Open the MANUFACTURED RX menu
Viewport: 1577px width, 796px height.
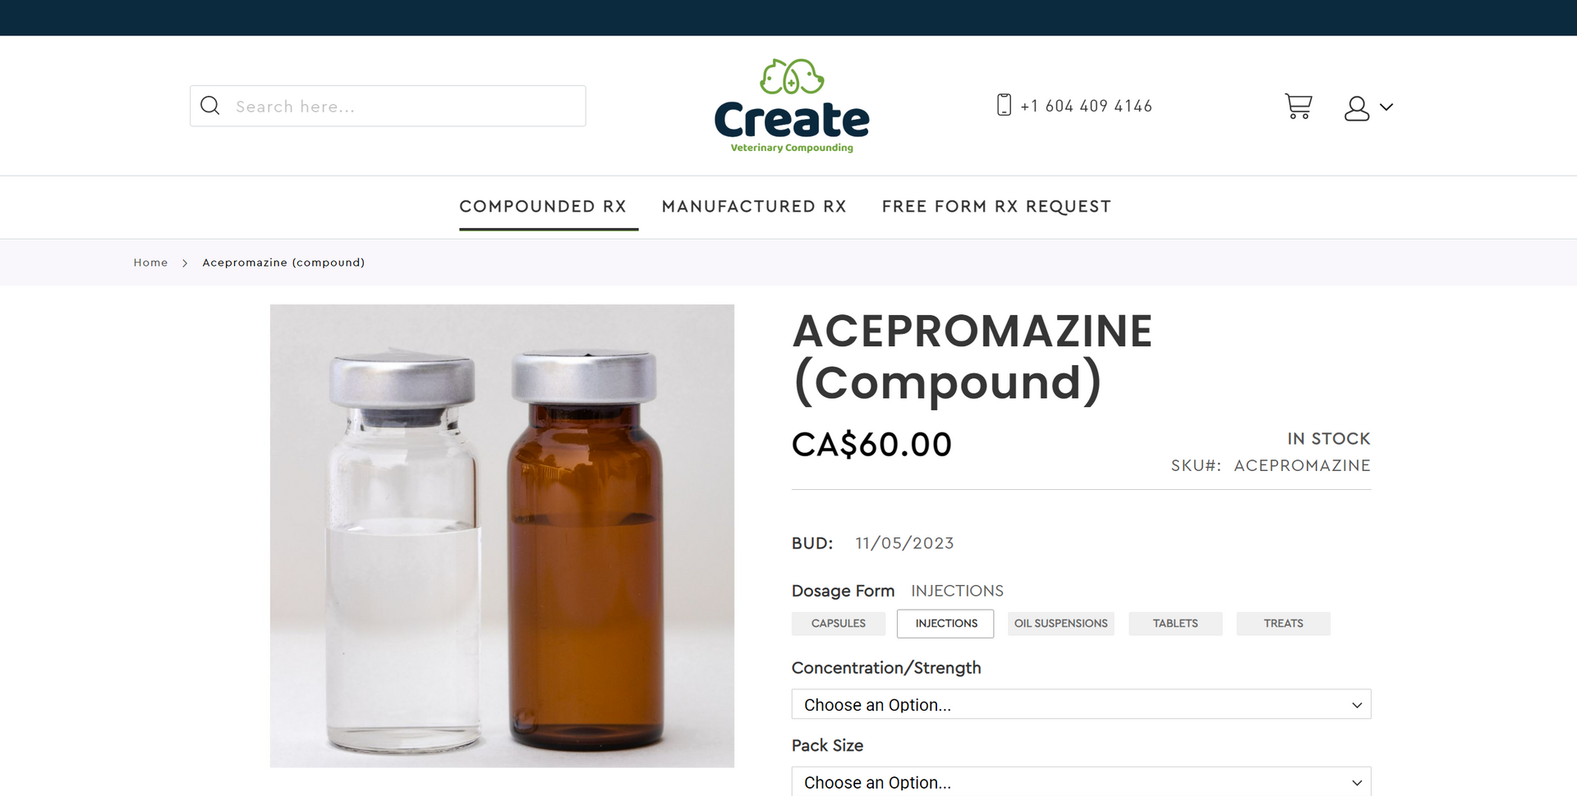pos(754,207)
